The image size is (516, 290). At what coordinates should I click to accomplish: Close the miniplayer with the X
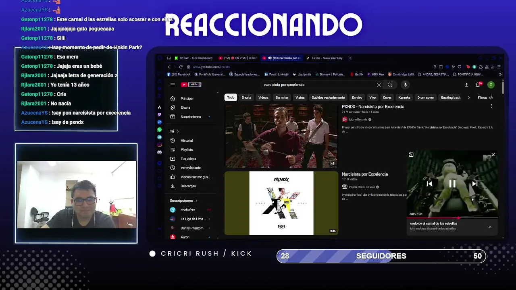click(493, 155)
